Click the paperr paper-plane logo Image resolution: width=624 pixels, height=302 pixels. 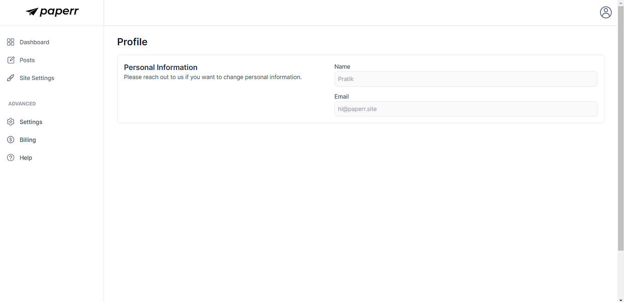[x=52, y=12]
